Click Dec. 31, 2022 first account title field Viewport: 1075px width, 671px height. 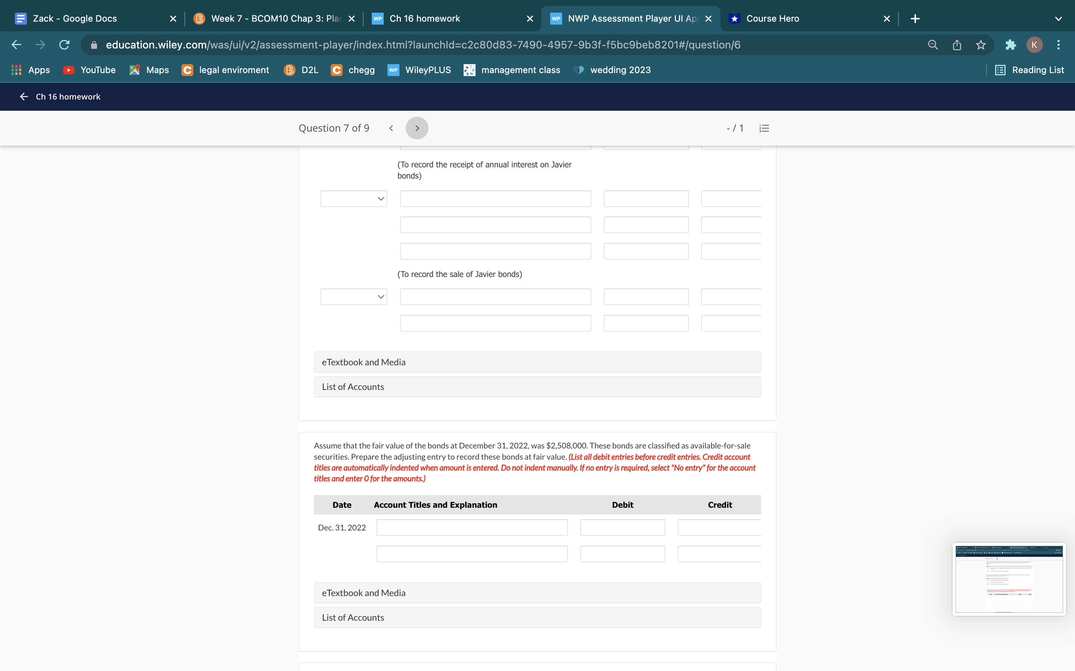click(x=472, y=527)
